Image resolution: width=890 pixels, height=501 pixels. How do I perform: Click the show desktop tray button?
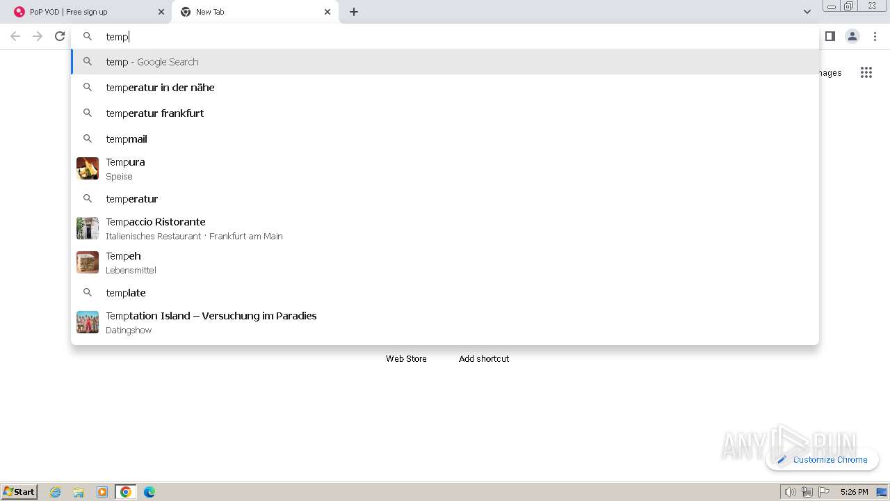[x=882, y=492]
